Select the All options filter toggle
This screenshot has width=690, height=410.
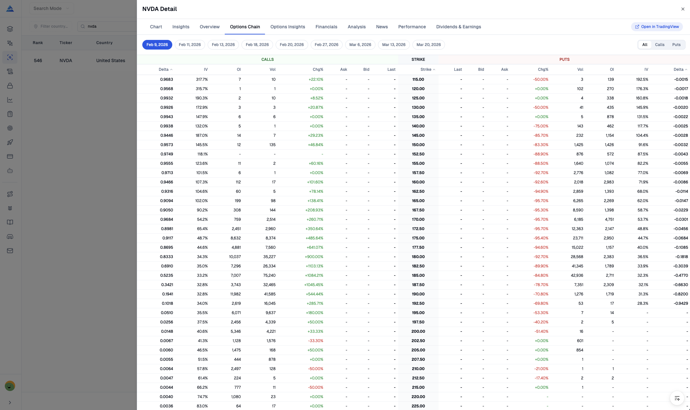tap(645, 45)
